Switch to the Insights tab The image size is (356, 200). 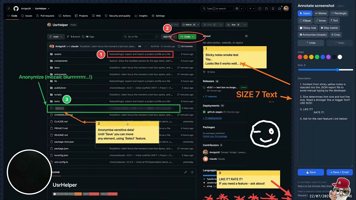tap(141, 16)
